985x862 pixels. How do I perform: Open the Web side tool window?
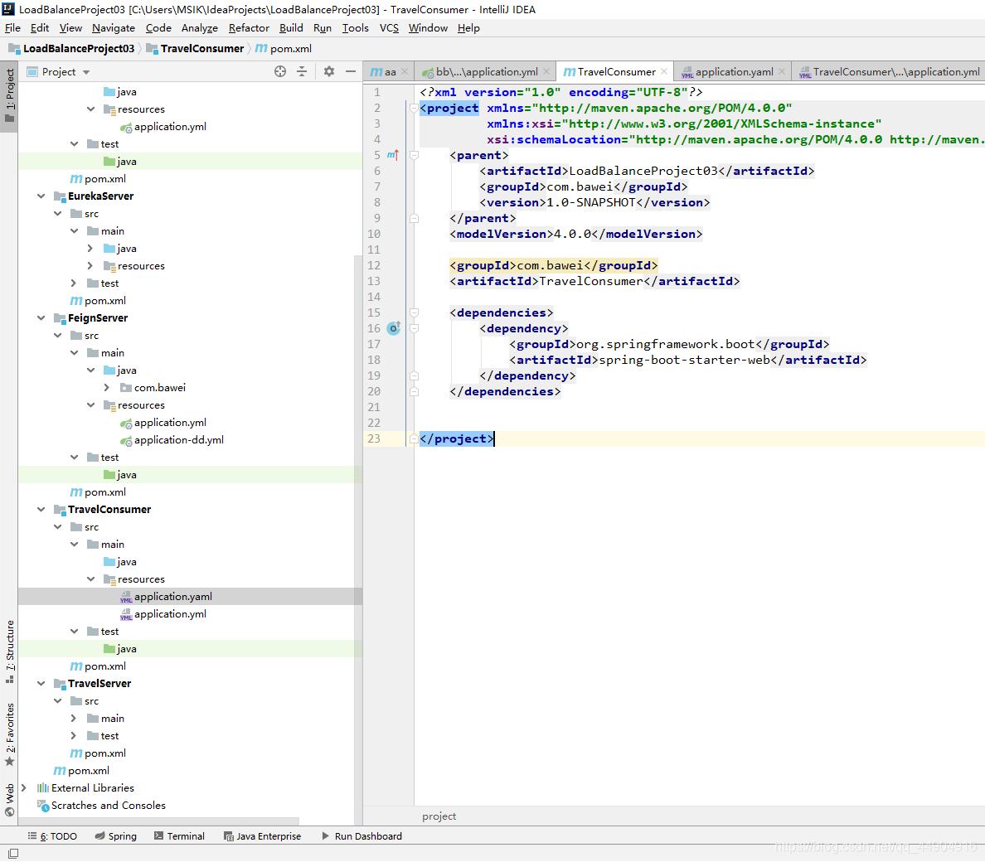point(9,799)
